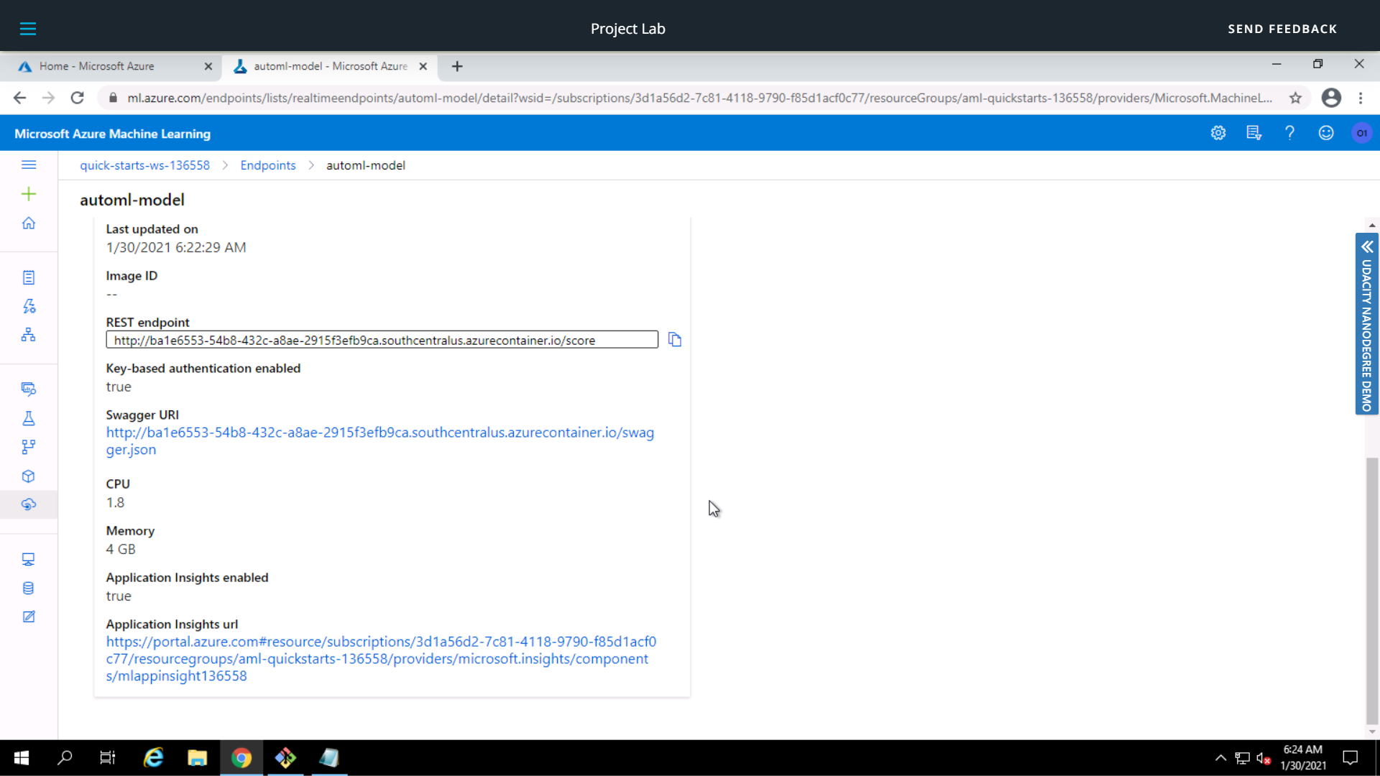This screenshot has height=776, width=1380.
Task: Open Azure ML settings gear
Action: pos(1218,133)
